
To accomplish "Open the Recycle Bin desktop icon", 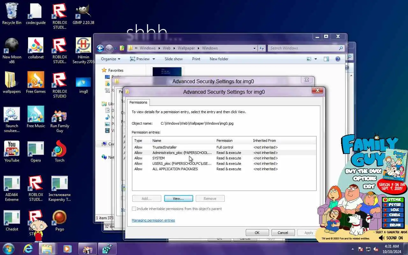I will [12, 14].
